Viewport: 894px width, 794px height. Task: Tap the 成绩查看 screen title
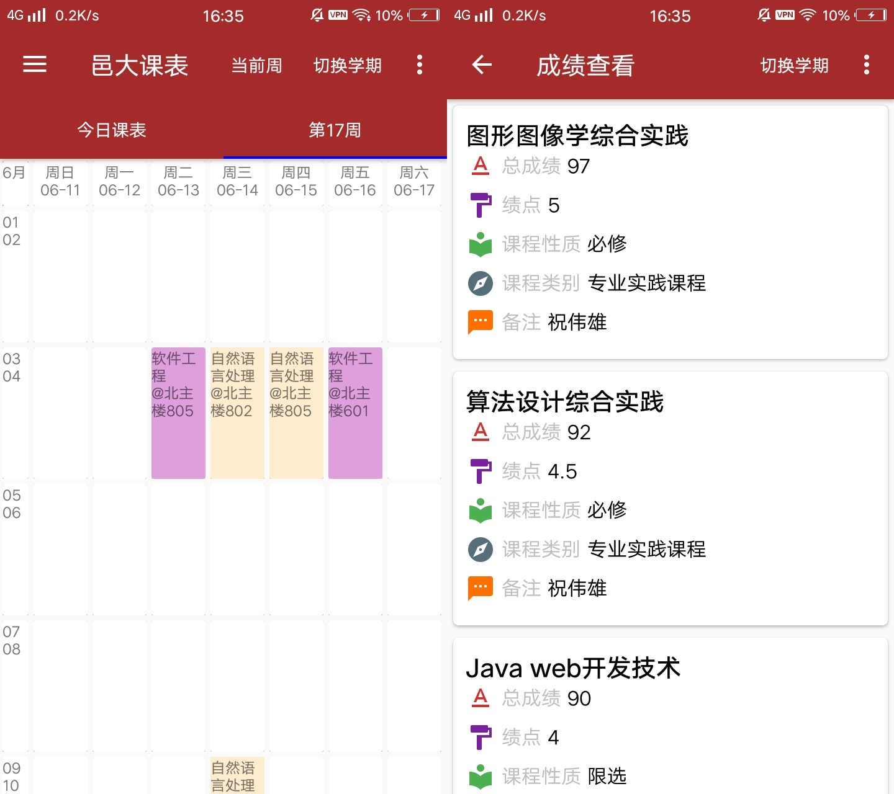coord(585,65)
